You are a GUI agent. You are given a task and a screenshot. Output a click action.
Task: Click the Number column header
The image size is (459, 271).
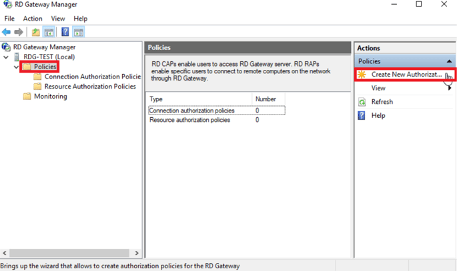(268, 99)
